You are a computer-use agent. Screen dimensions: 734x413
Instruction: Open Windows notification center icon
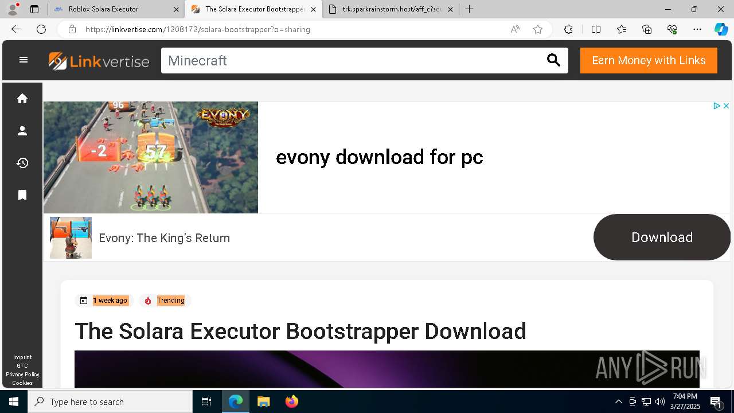tap(716, 402)
